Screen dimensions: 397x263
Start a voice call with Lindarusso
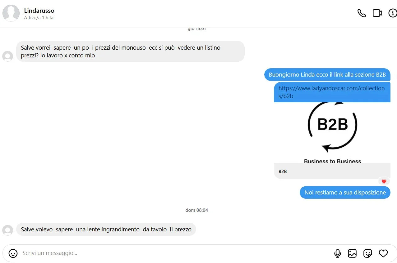pos(362,13)
